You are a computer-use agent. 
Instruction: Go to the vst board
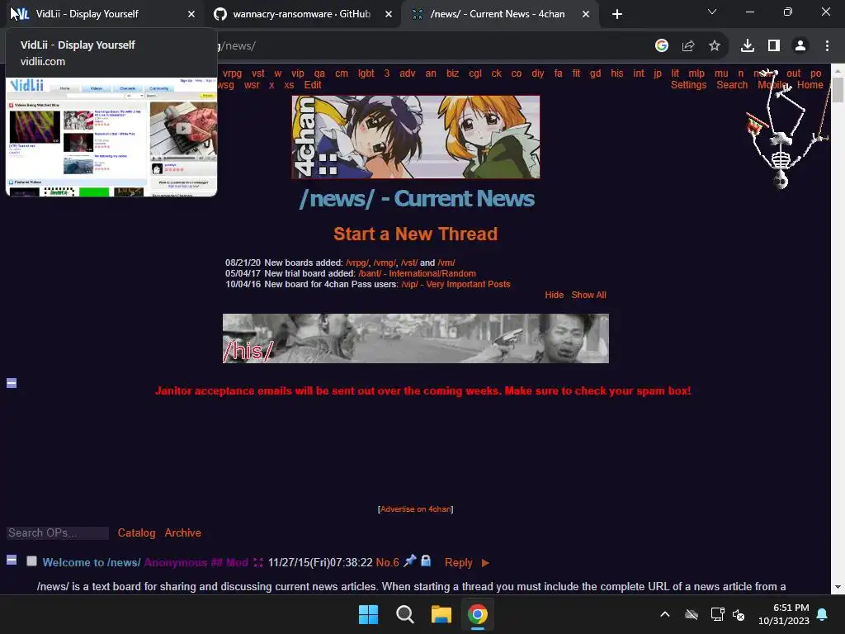pos(258,73)
